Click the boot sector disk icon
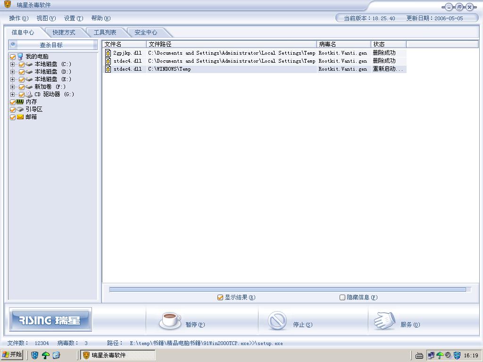This screenshot has height=362, width=483. [x=20, y=109]
